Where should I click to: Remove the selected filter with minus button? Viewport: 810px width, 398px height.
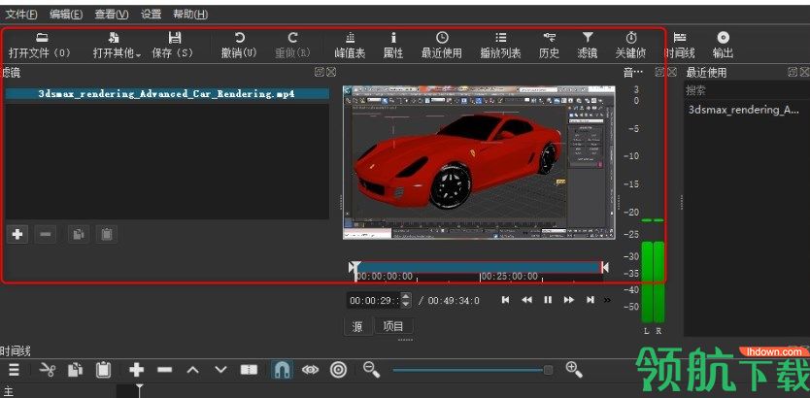tap(46, 234)
